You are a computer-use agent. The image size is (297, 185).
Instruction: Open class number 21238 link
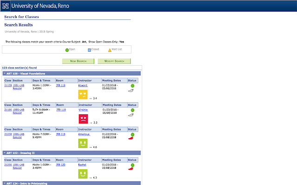click(x=8, y=134)
